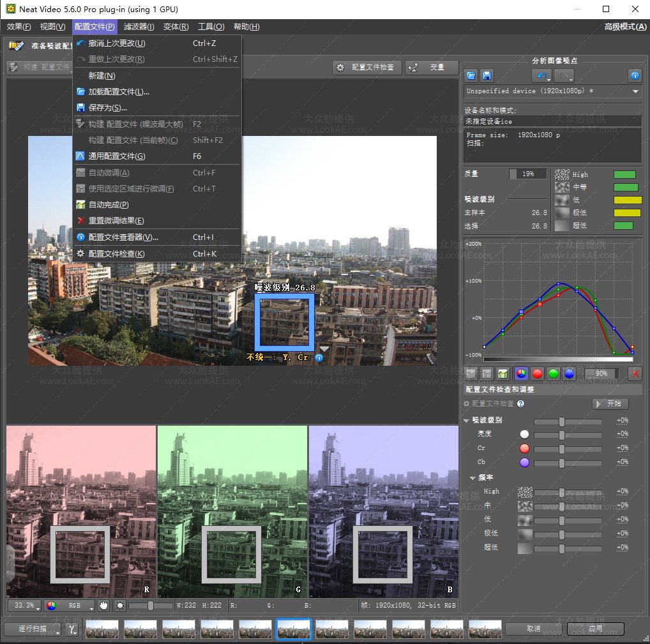Choose 保存为 menu entry
650x644 pixels.
pyautogui.click(x=157, y=108)
